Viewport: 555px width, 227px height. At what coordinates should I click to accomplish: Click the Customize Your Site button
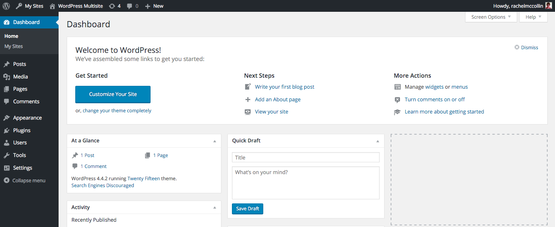click(113, 94)
